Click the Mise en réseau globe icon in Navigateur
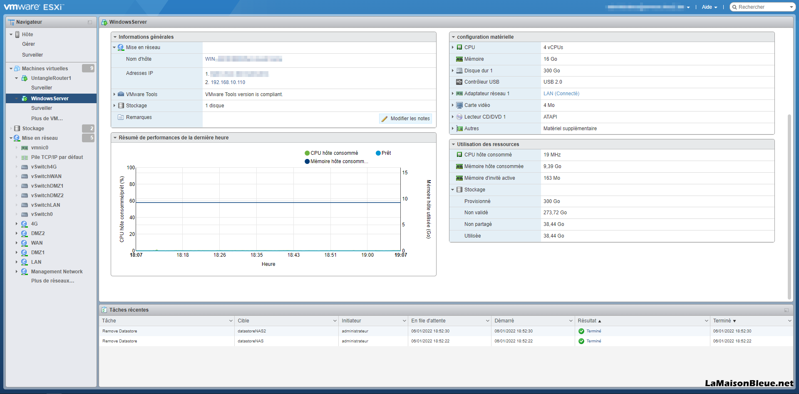The width and height of the screenshot is (799, 394). coord(17,138)
